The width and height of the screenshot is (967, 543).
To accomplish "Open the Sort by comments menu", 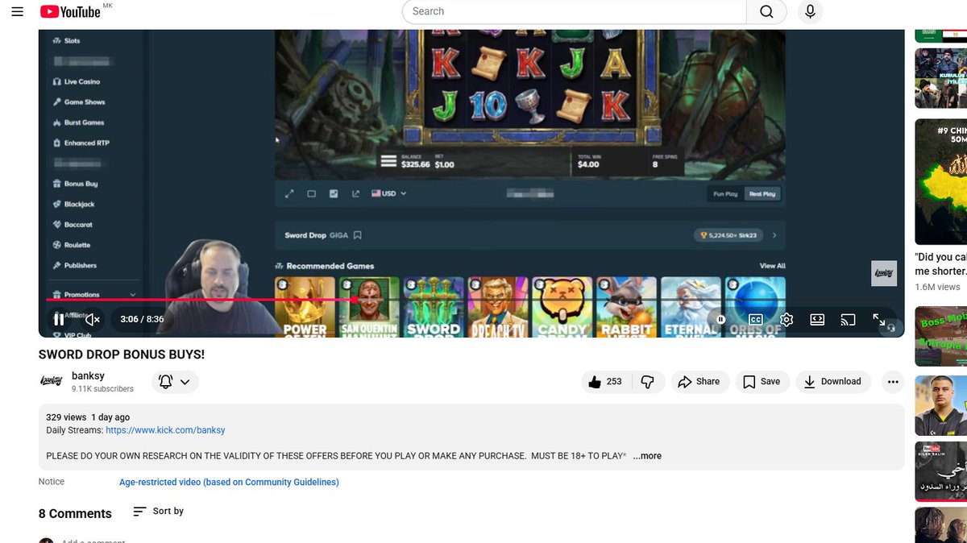I will [x=159, y=511].
